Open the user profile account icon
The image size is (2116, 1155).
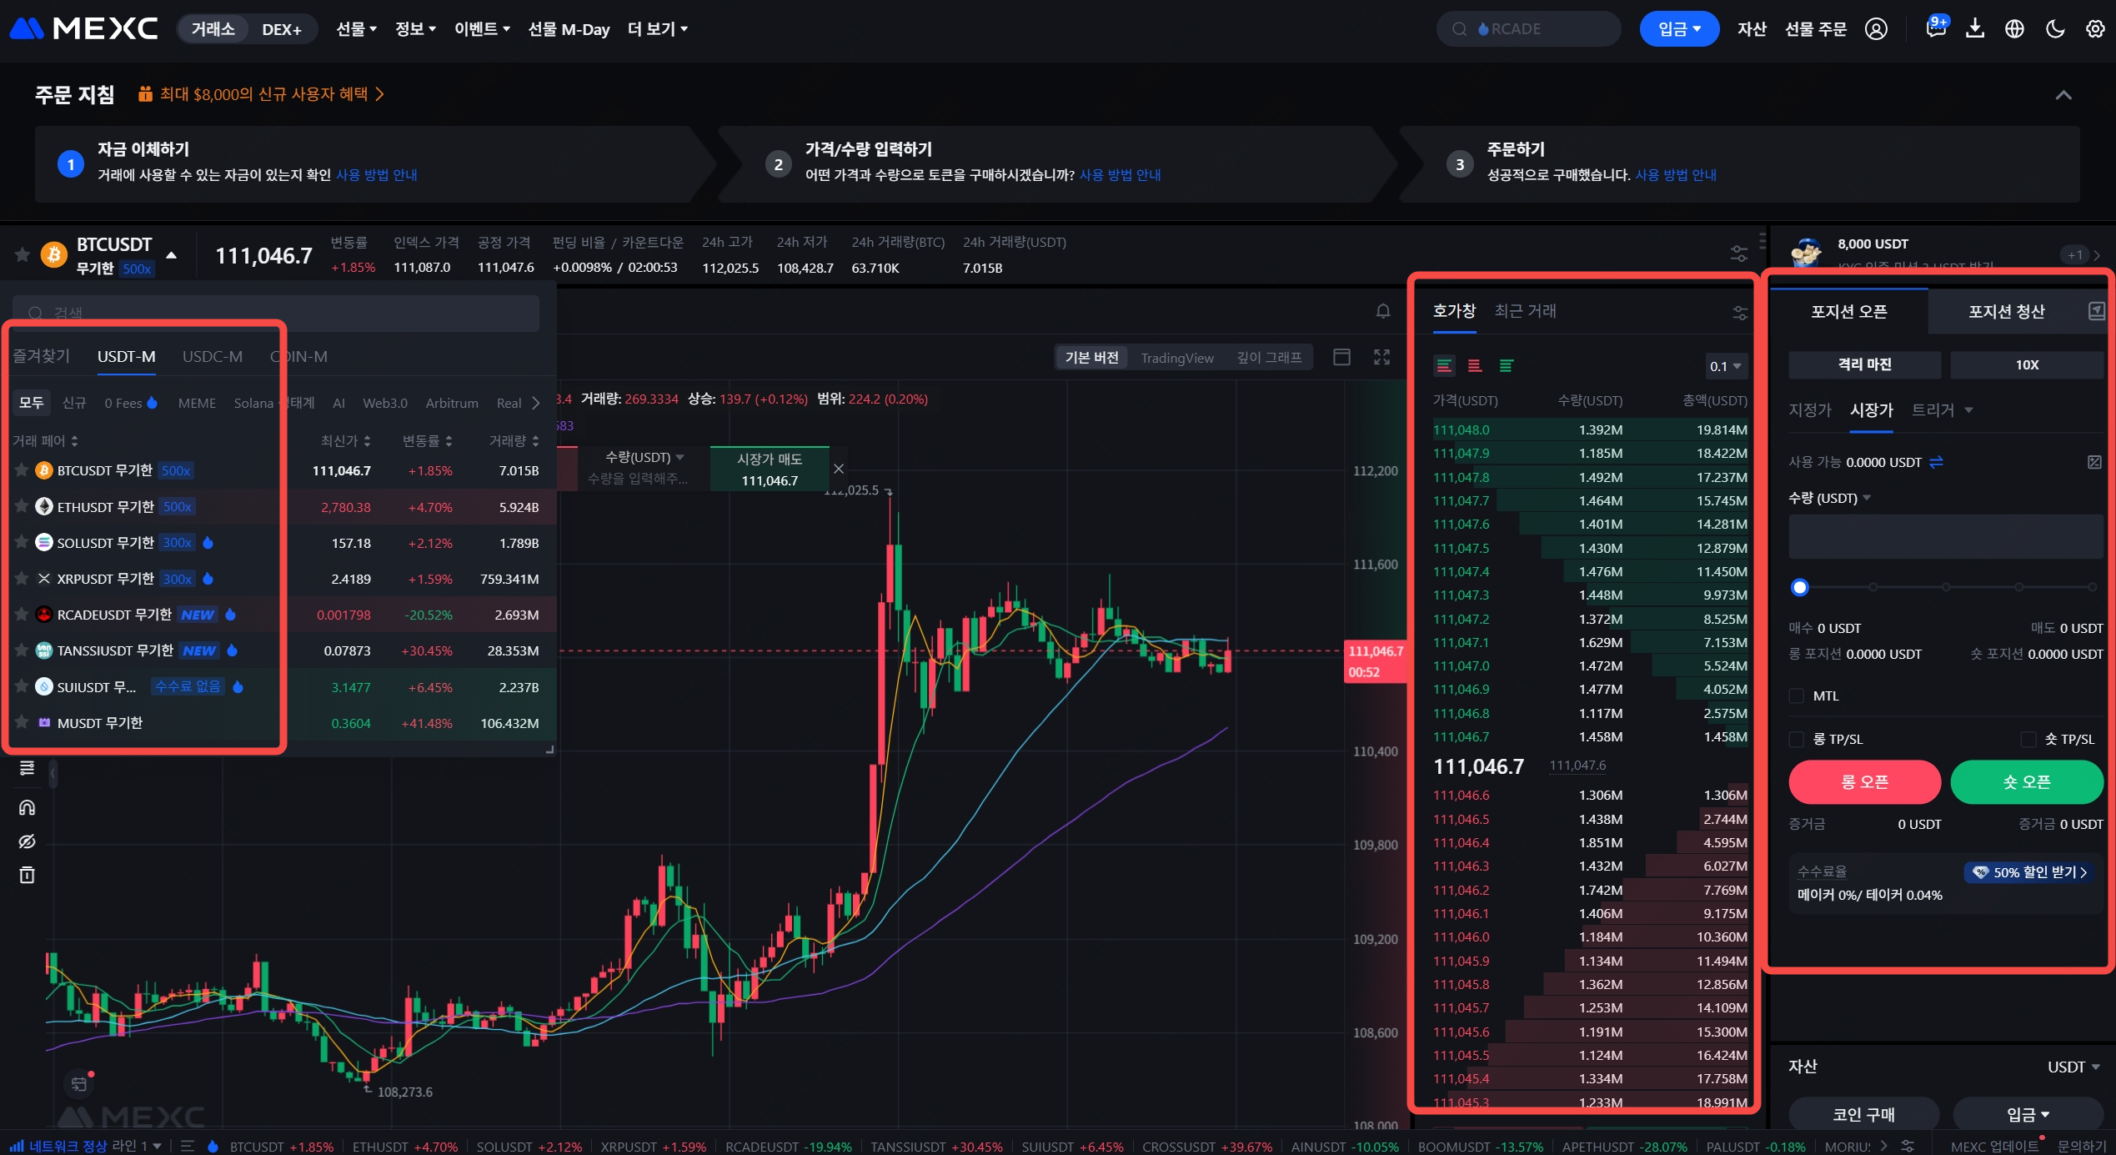click(x=1876, y=29)
